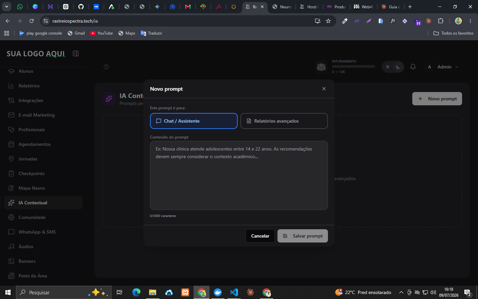Click the Checkpoints clipboard icon
This screenshot has width=478, height=299.
[x=11, y=173]
